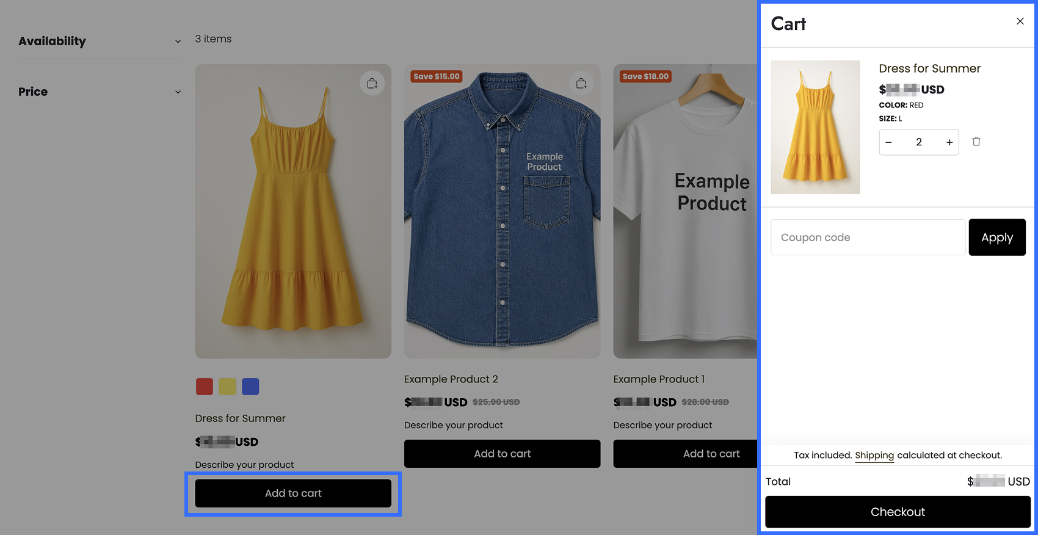Increase dress quantity with plus button
Screen dimensions: 1038x535
click(949, 142)
